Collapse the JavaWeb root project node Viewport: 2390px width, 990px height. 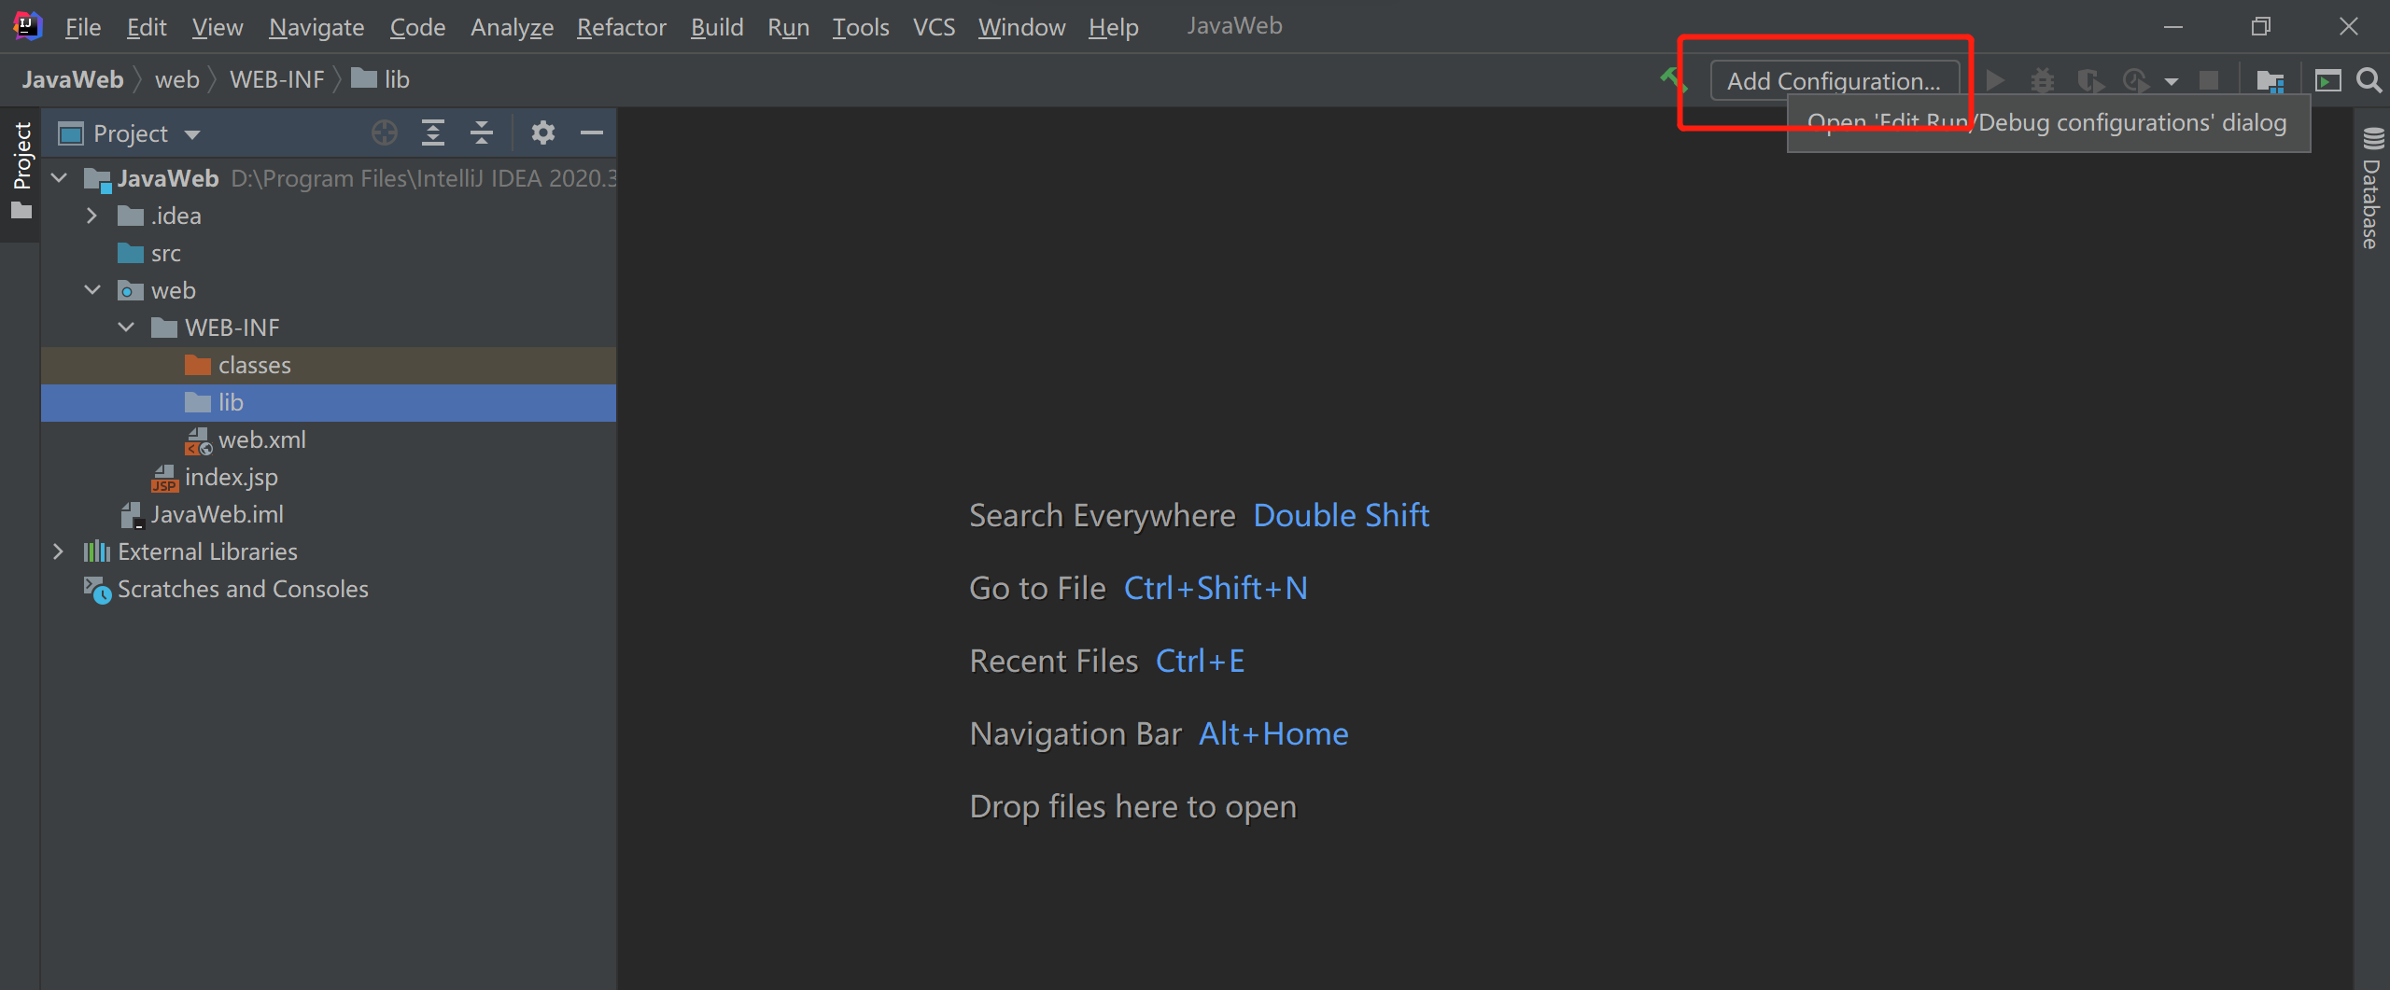pyautogui.click(x=60, y=177)
